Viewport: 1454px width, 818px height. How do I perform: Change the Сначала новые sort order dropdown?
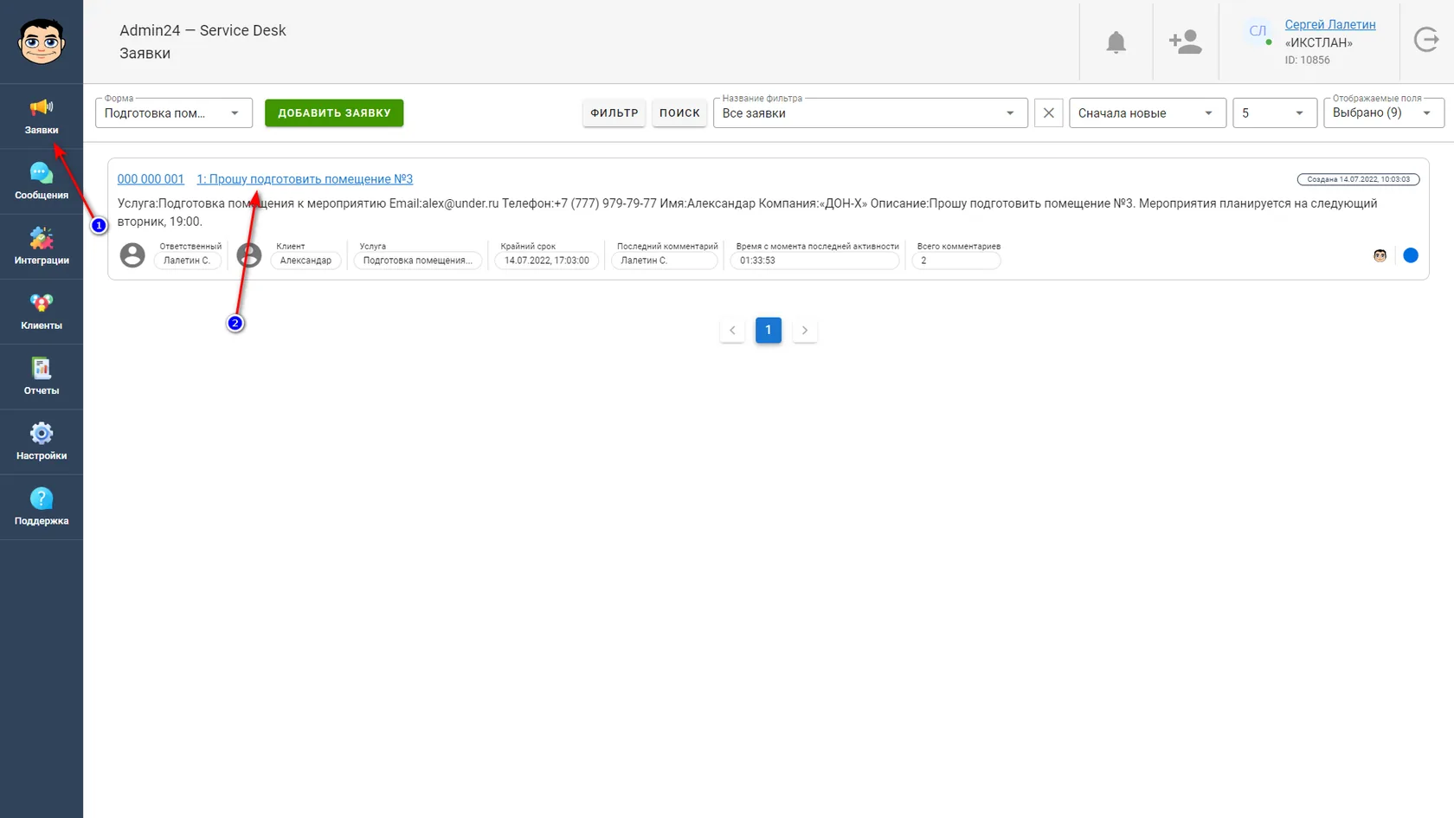click(x=1148, y=113)
